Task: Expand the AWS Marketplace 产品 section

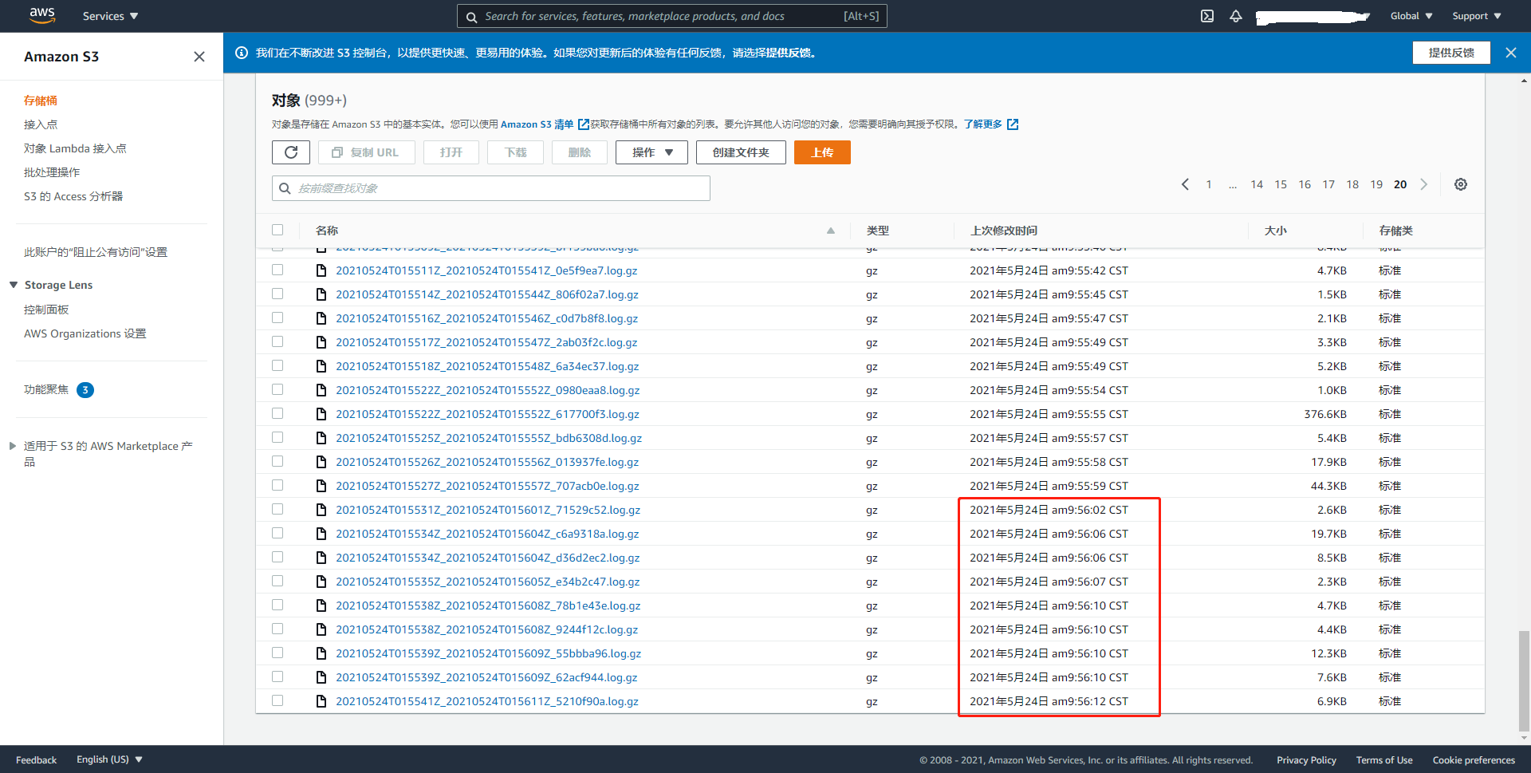Action: (x=13, y=446)
